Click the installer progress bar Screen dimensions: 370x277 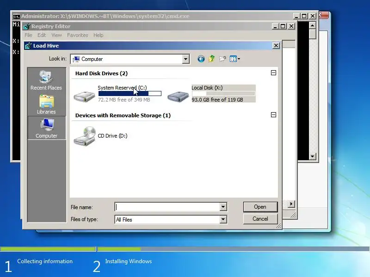[185, 249]
